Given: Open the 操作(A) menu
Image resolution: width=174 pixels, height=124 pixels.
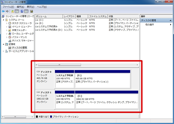Looking at the screenshot, I should point(20,7).
